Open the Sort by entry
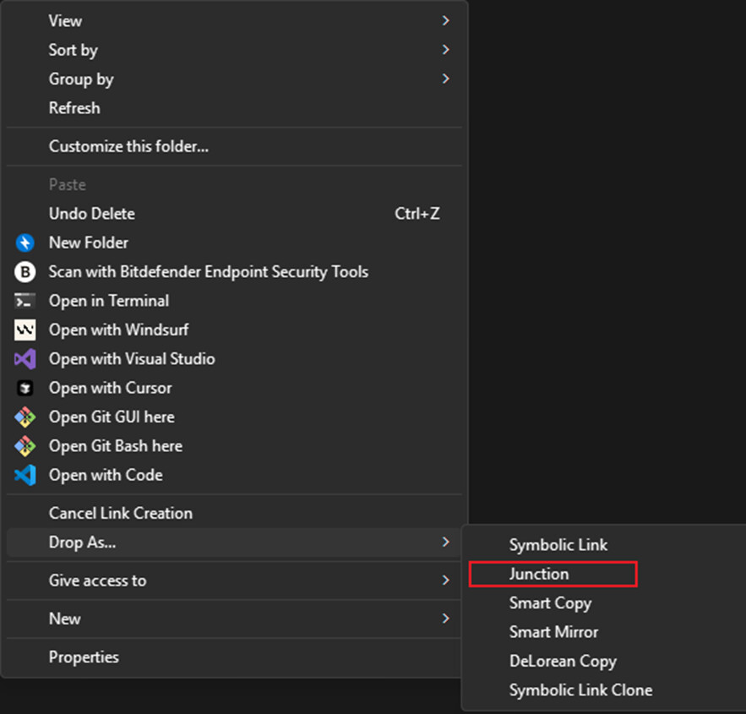Screen dimensions: 746x714 point(234,50)
